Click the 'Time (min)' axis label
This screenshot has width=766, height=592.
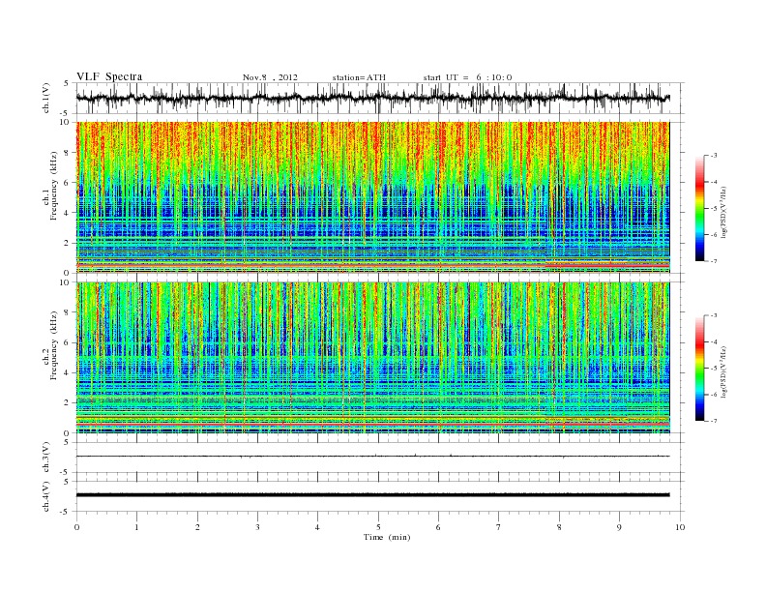click(x=387, y=537)
